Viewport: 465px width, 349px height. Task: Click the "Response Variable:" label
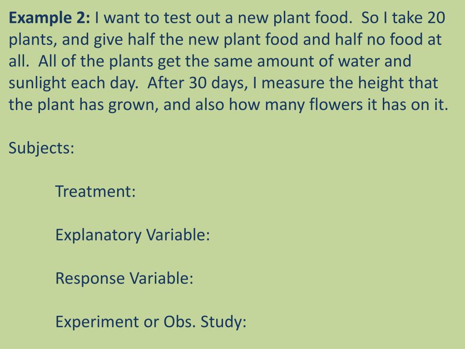(124, 278)
